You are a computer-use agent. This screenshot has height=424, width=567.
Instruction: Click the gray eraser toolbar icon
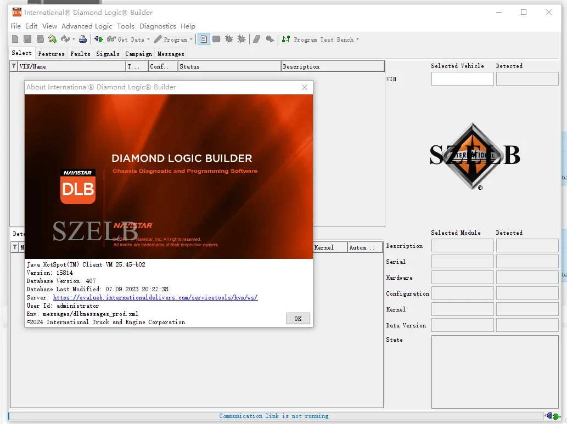click(257, 39)
